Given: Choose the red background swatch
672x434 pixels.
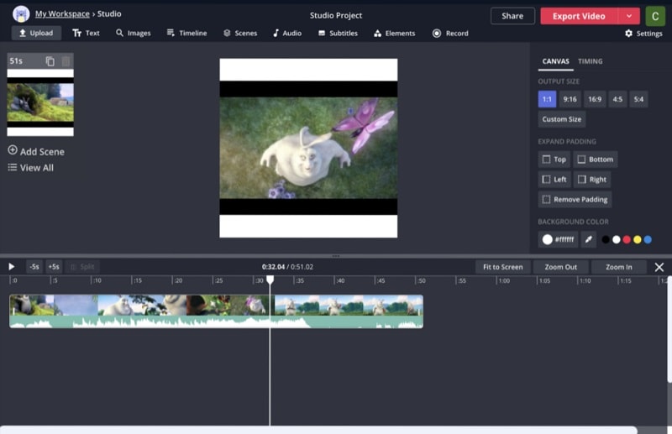Looking at the screenshot, I should [x=627, y=239].
